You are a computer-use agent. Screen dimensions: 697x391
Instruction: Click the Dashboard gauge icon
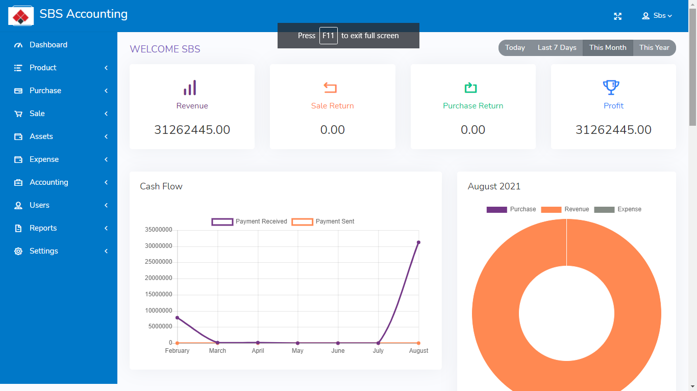[18, 45]
